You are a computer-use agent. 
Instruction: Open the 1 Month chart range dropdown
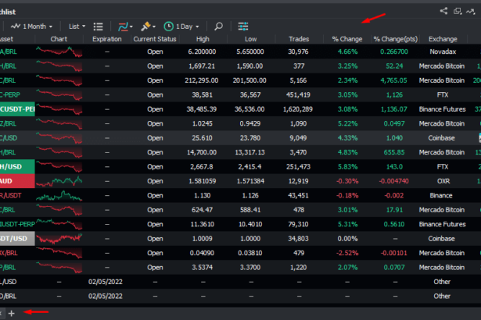(38, 27)
